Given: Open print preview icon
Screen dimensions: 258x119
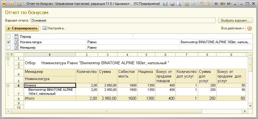Looking at the screenshot, I should [x=179, y=4].
